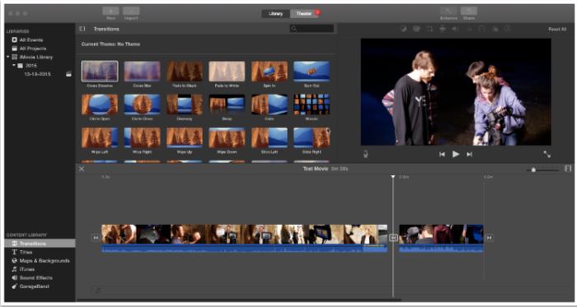Switch to the Theater tab
The height and width of the screenshot is (307, 577).
[304, 14]
